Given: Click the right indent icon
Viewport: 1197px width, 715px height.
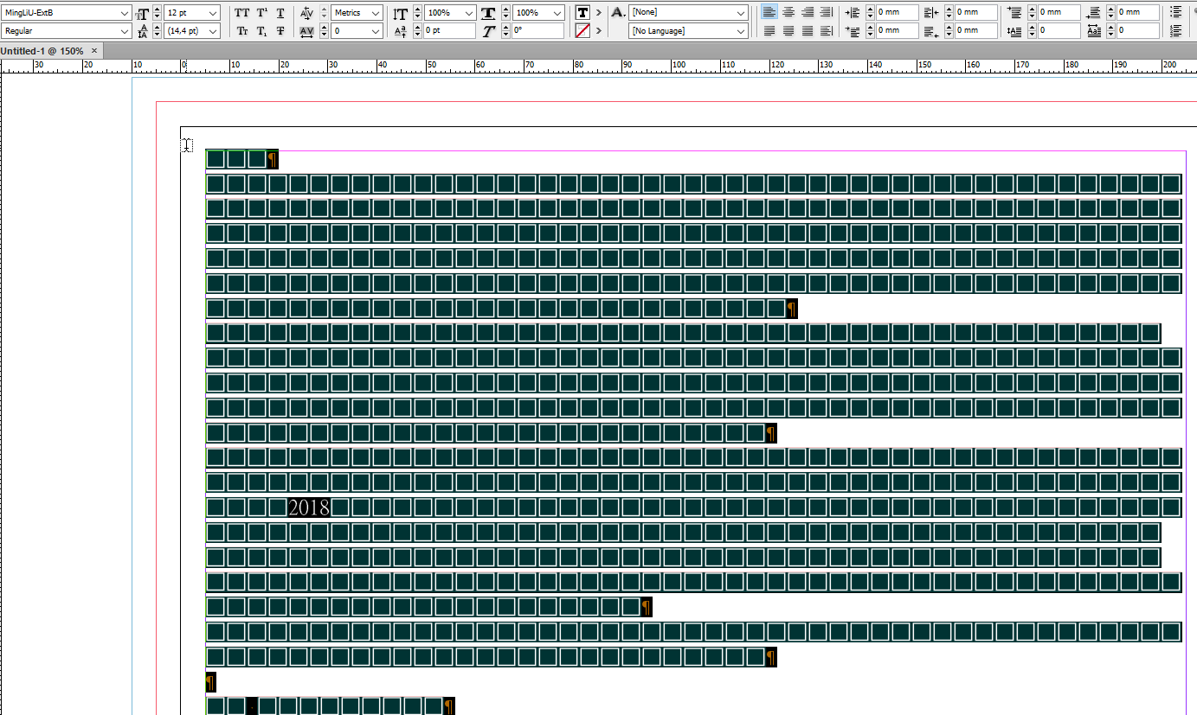Looking at the screenshot, I should (x=931, y=13).
